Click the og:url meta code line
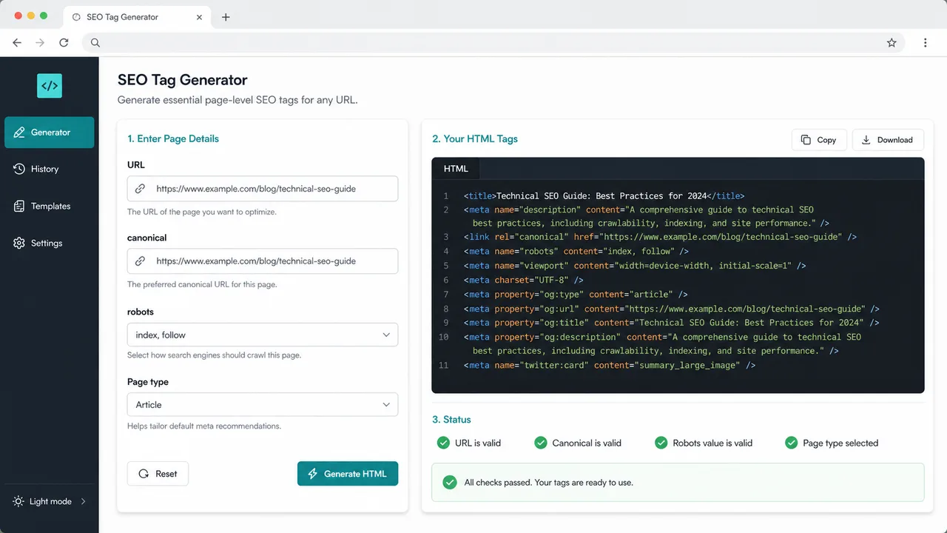 [x=672, y=309]
